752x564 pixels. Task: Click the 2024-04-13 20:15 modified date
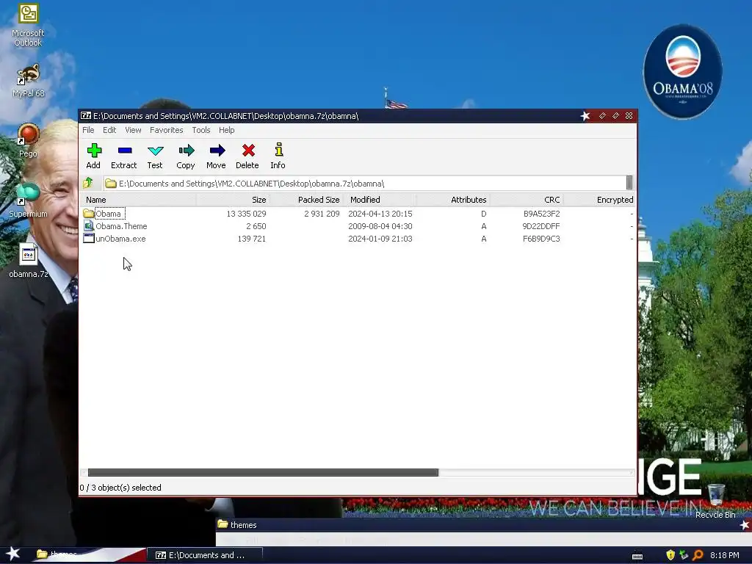pos(380,214)
